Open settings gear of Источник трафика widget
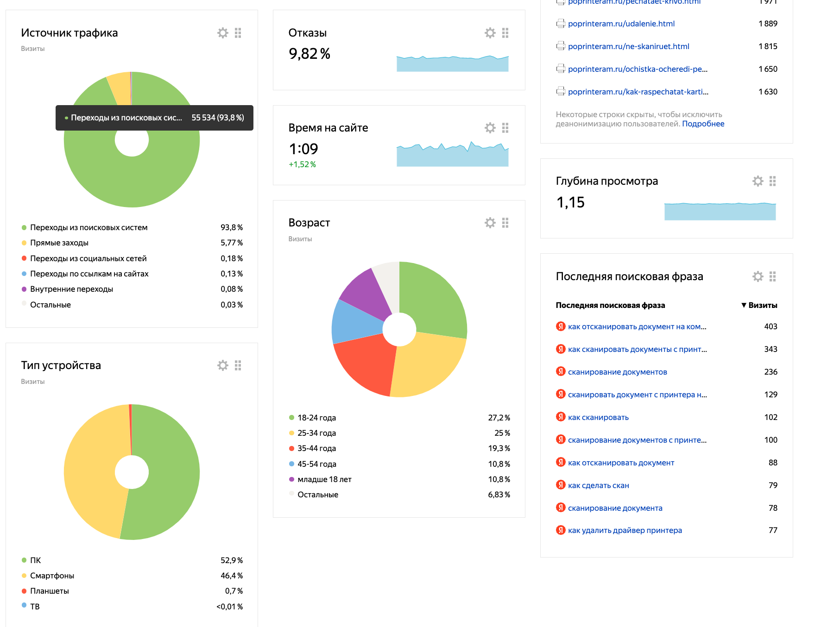 click(x=223, y=33)
